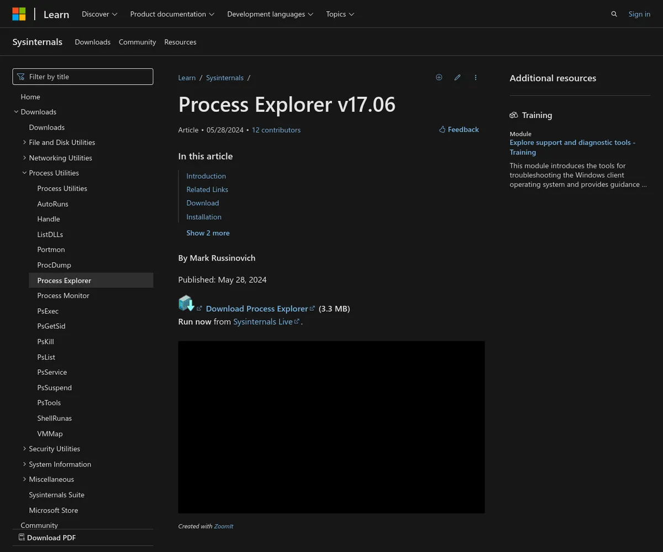Screen dimensions: 663x552
Task: Expand the Development languages dropdown
Action: coord(270,14)
